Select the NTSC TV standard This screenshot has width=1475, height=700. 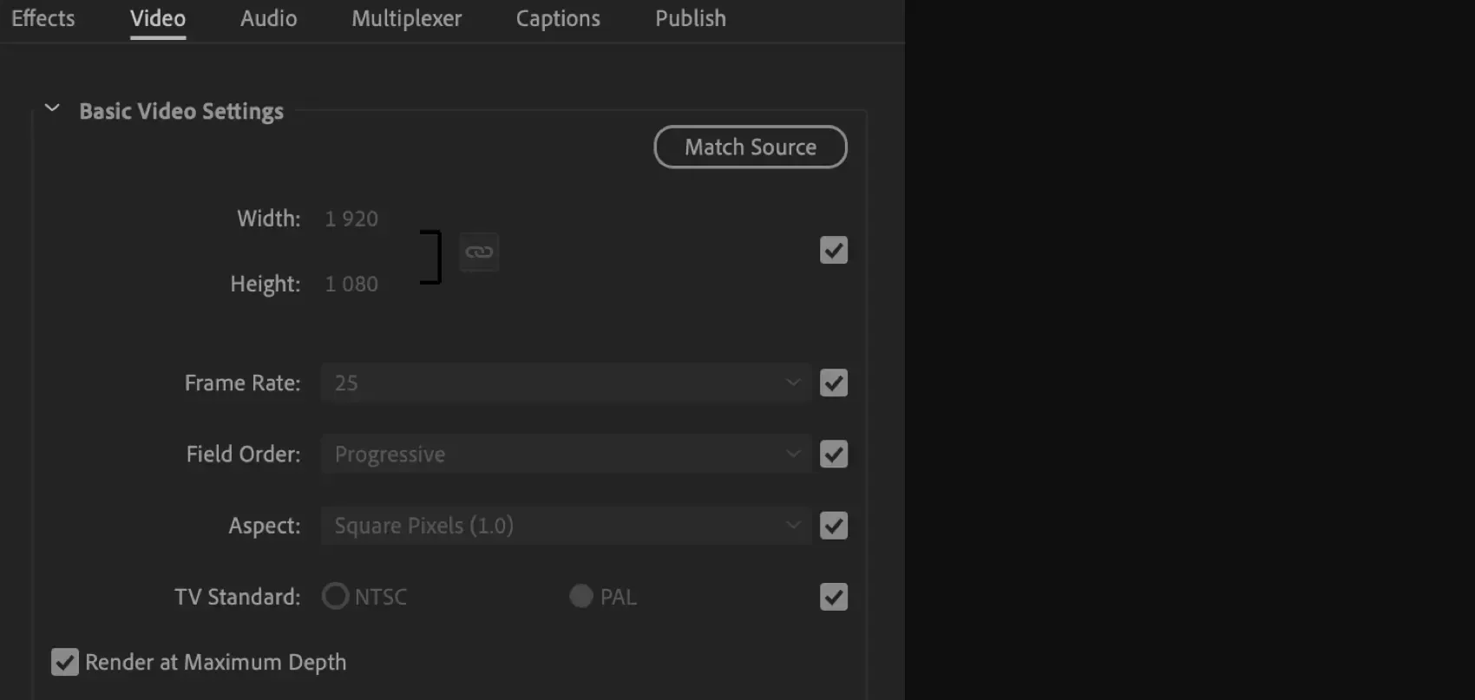[335, 596]
